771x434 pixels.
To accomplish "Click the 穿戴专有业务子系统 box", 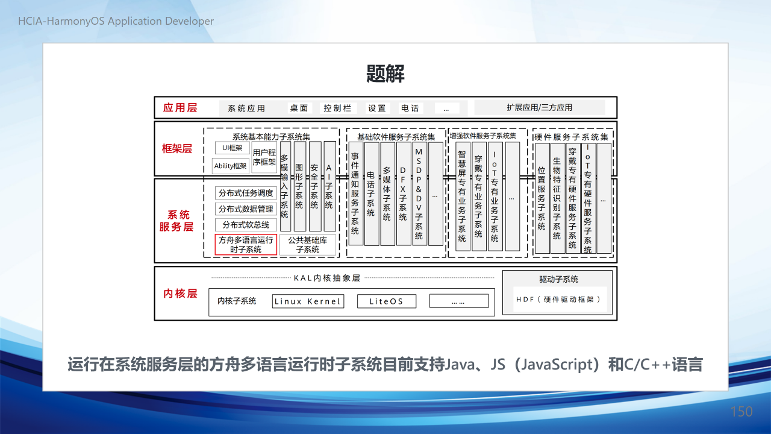I will coord(479,197).
